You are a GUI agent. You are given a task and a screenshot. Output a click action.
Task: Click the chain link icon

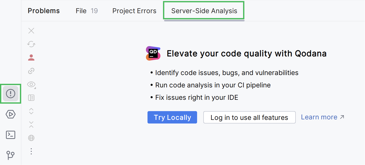(x=31, y=71)
